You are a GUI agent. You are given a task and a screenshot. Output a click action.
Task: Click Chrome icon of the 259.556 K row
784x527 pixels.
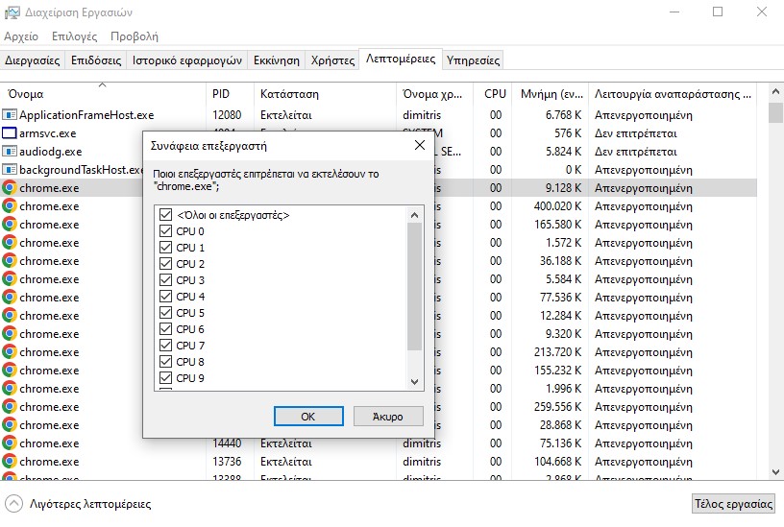tap(10, 407)
